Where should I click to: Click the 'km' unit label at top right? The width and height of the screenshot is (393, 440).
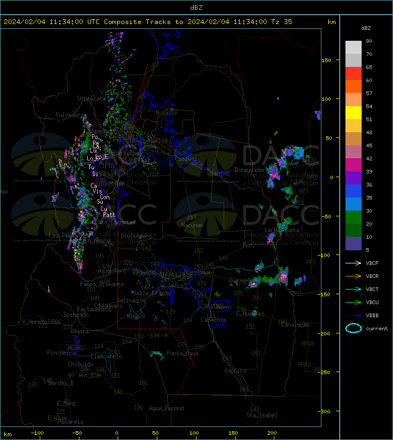331,22
